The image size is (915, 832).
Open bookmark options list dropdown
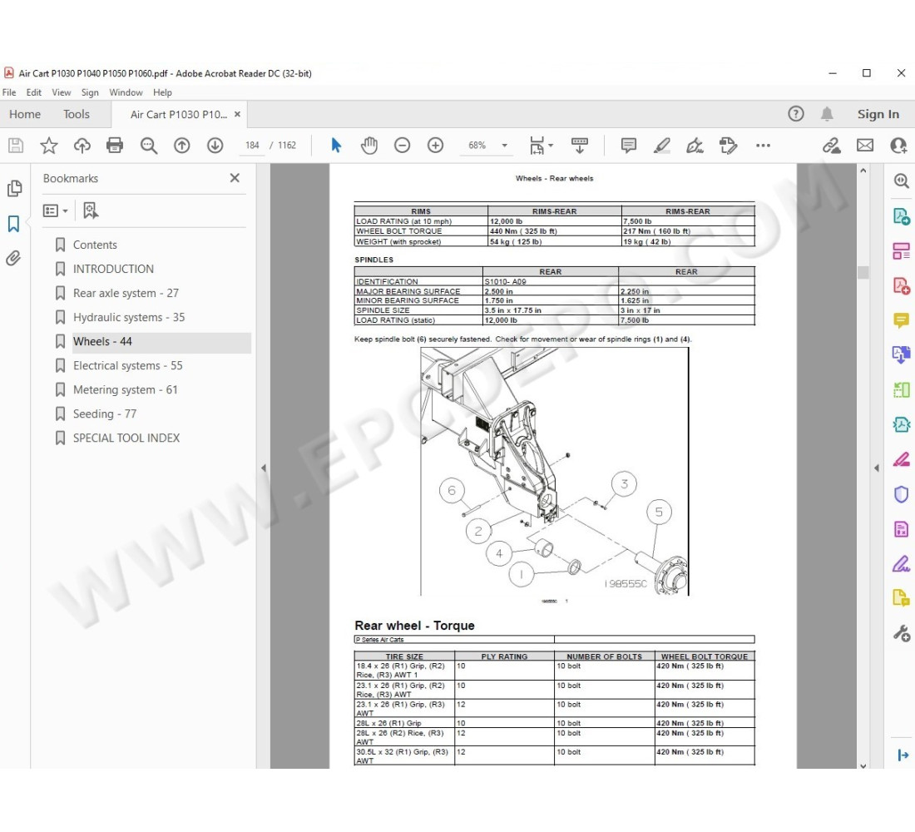coord(56,210)
